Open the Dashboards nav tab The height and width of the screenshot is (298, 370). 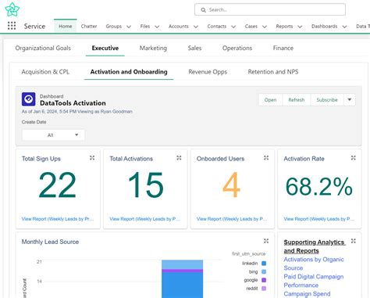coord(324,27)
